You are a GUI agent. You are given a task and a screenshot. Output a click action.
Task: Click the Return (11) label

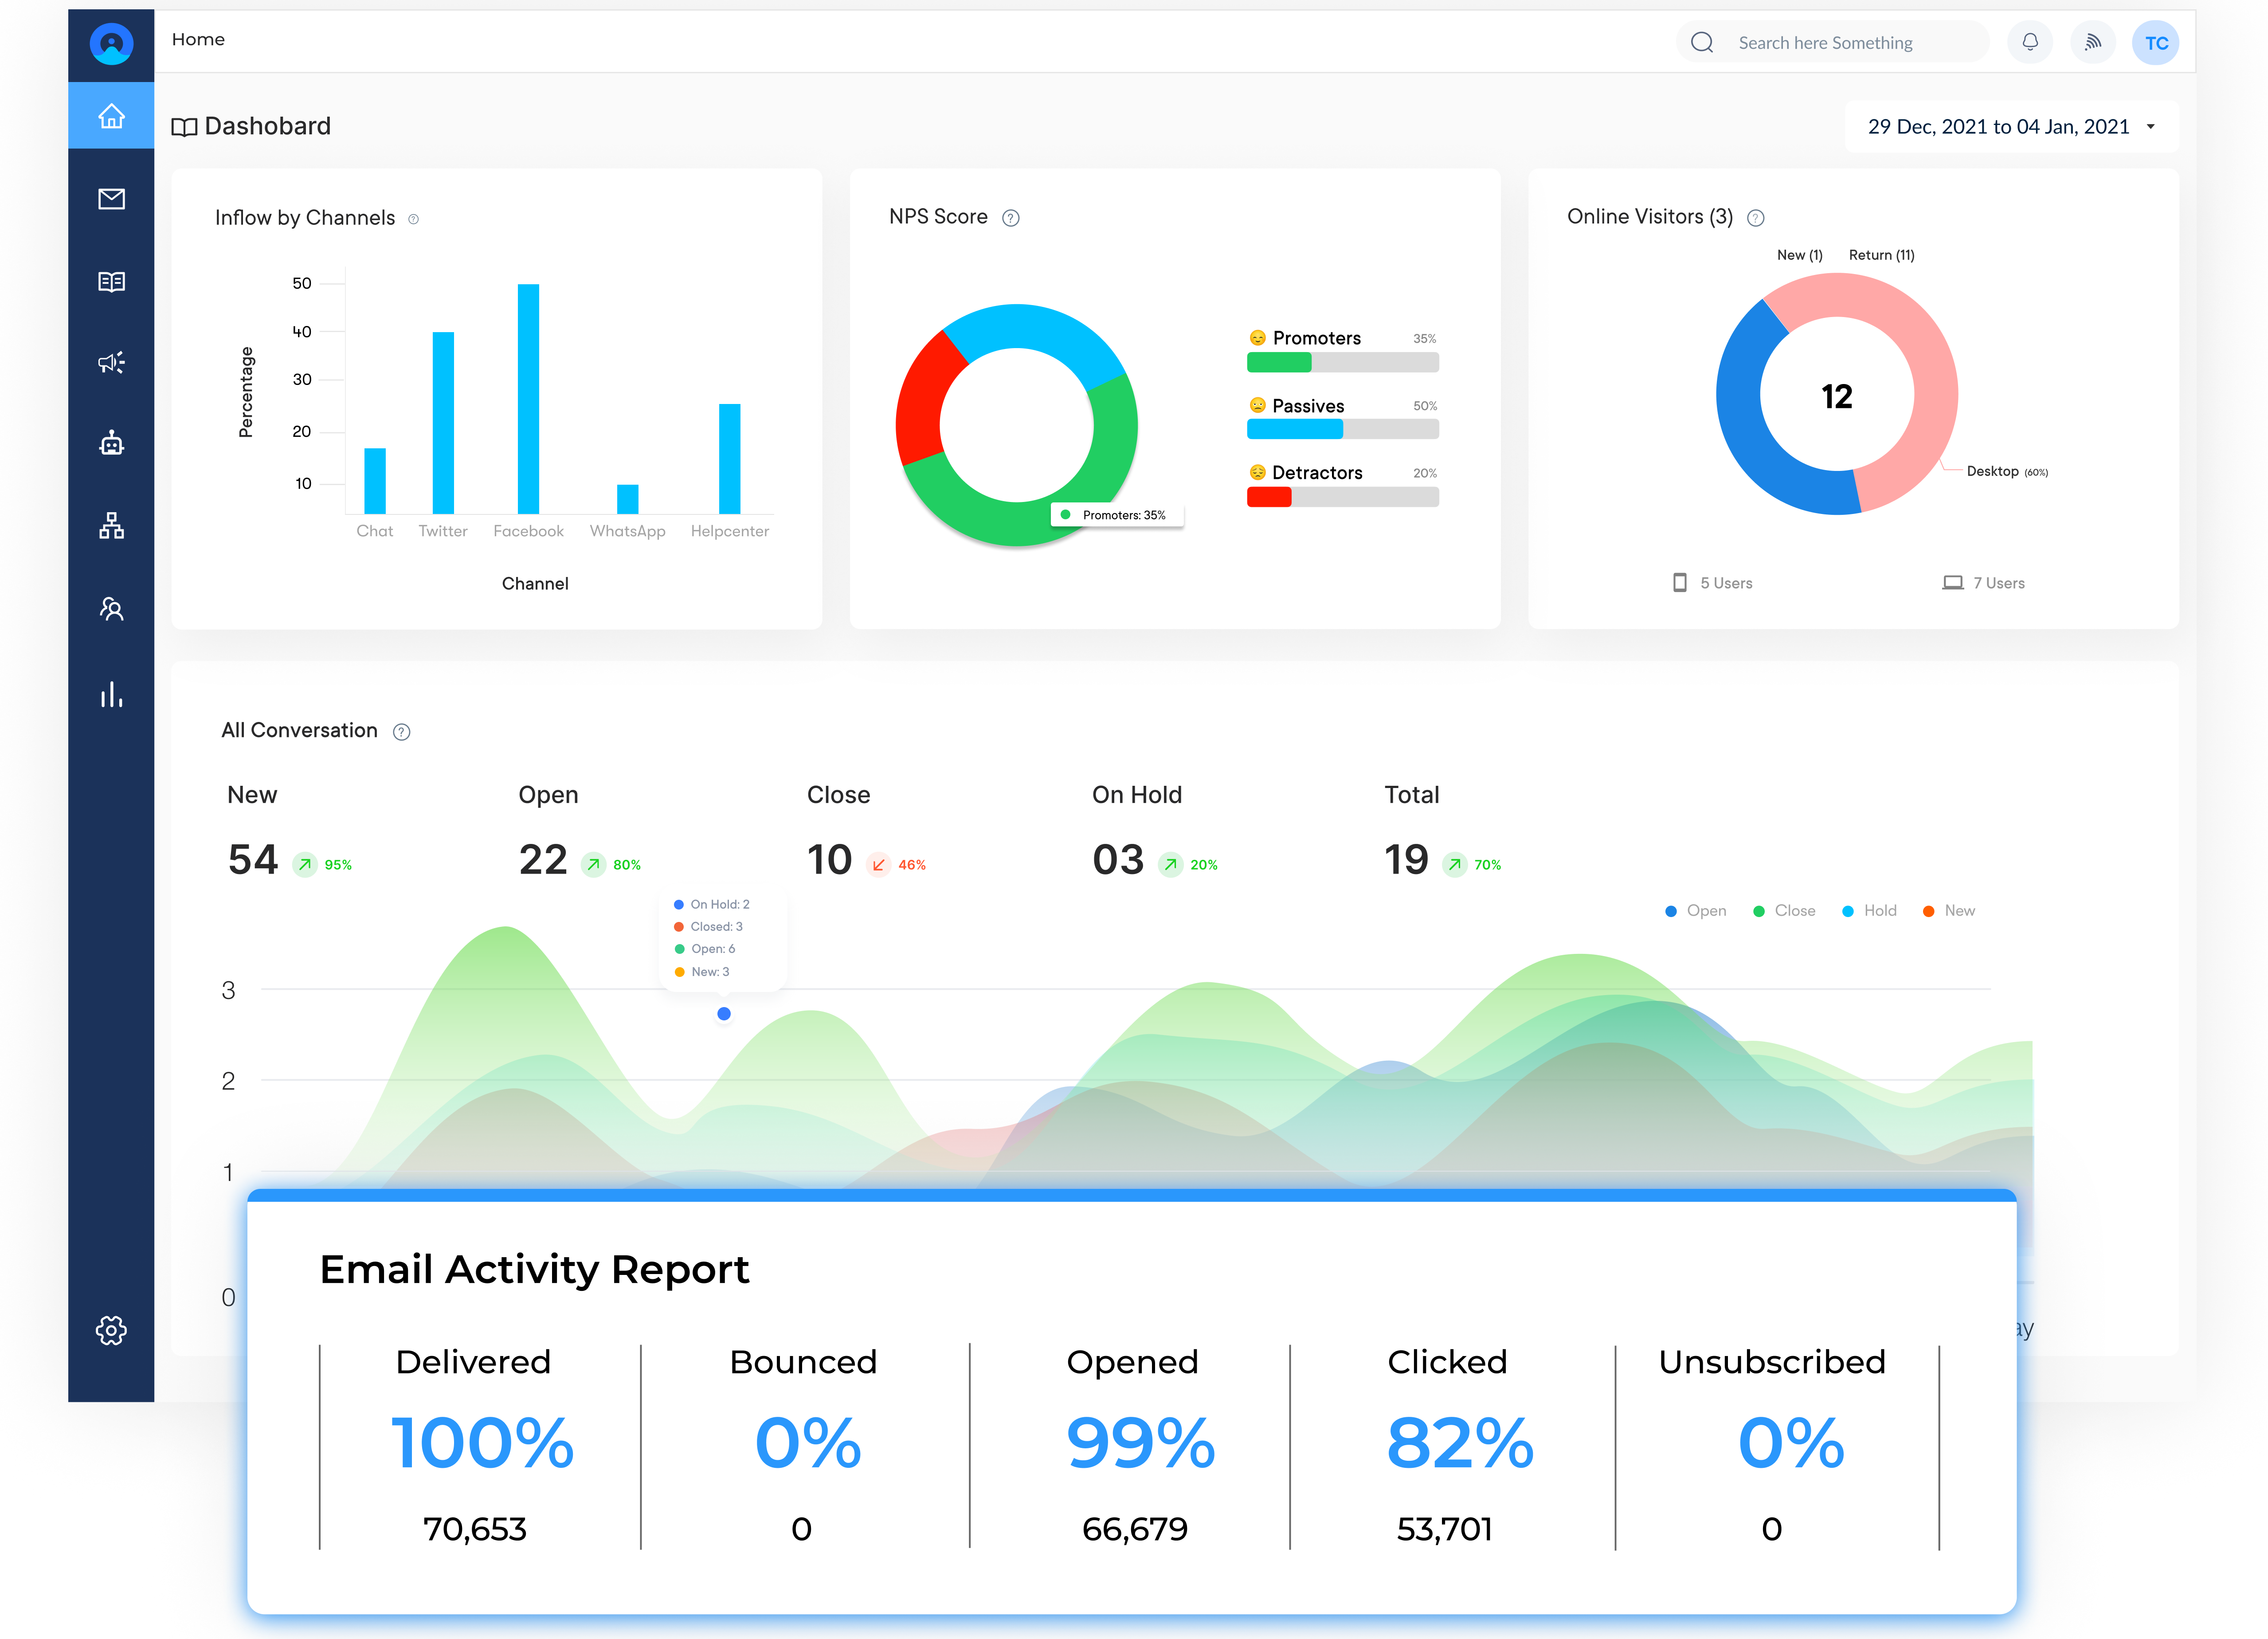(x=1881, y=255)
